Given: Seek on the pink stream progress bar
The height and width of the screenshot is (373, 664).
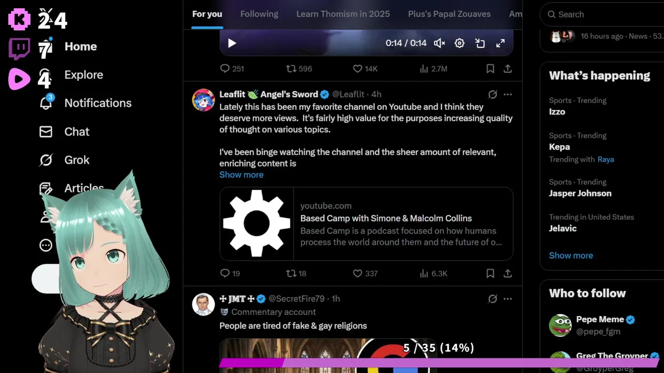Looking at the screenshot, I should (x=438, y=363).
